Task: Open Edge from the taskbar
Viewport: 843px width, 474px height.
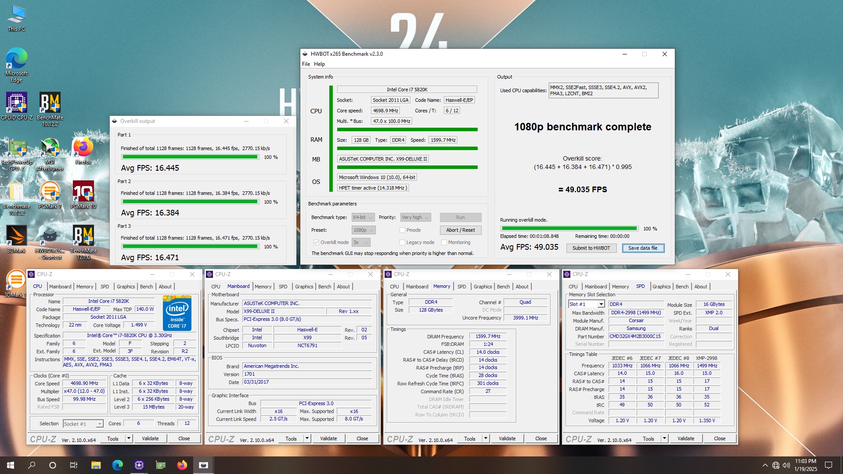Action: (x=117, y=465)
